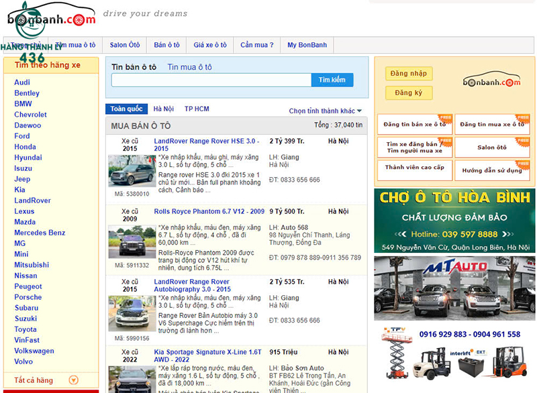Open 'Đăng tin mua xe ô tô' tile
This screenshot has width=537, height=393.
tap(492, 124)
